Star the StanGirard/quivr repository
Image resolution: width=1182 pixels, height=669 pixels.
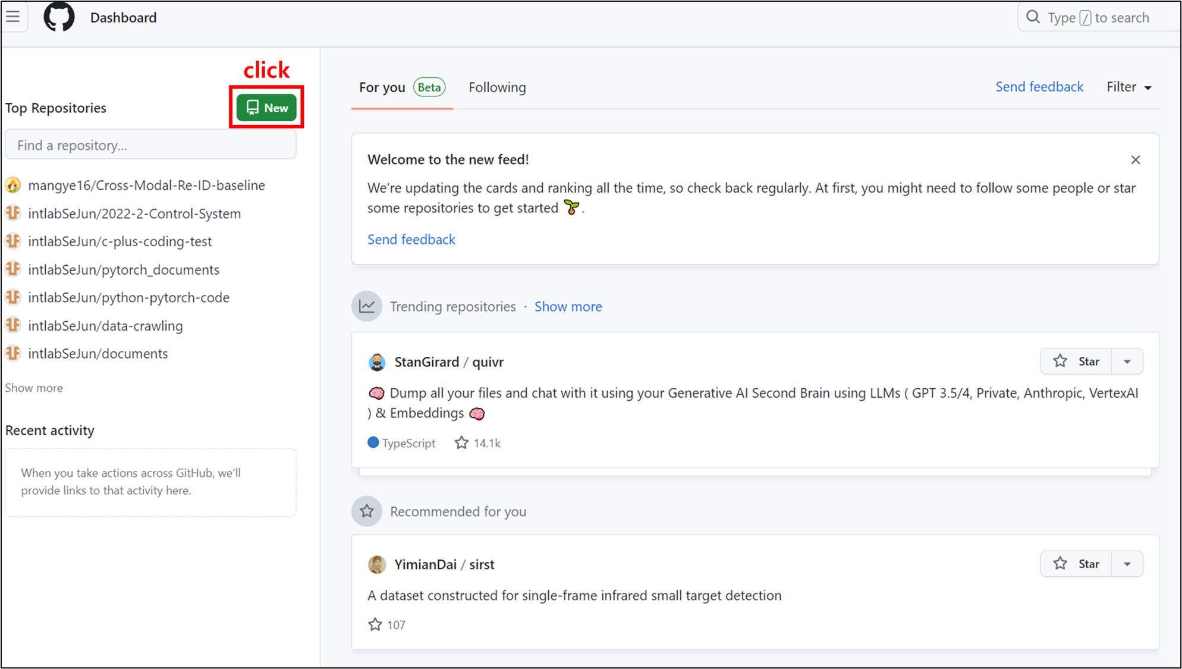point(1076,362)
